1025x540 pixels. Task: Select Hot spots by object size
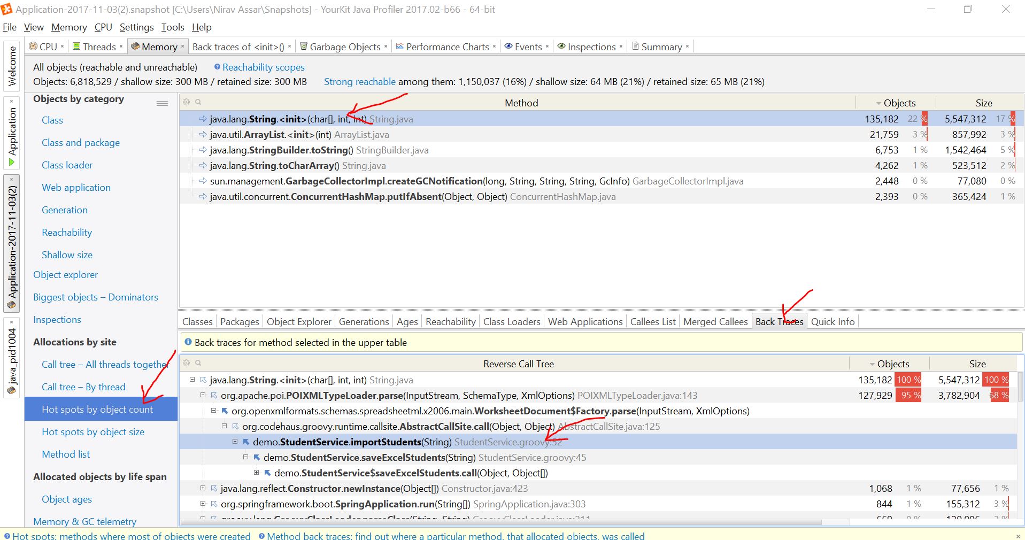(93, 431)
